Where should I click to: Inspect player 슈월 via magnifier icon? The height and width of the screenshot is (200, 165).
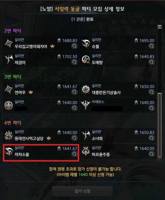(152, 46)
